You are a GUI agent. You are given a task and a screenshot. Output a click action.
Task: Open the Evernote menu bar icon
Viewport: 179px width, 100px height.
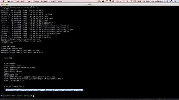110,1
